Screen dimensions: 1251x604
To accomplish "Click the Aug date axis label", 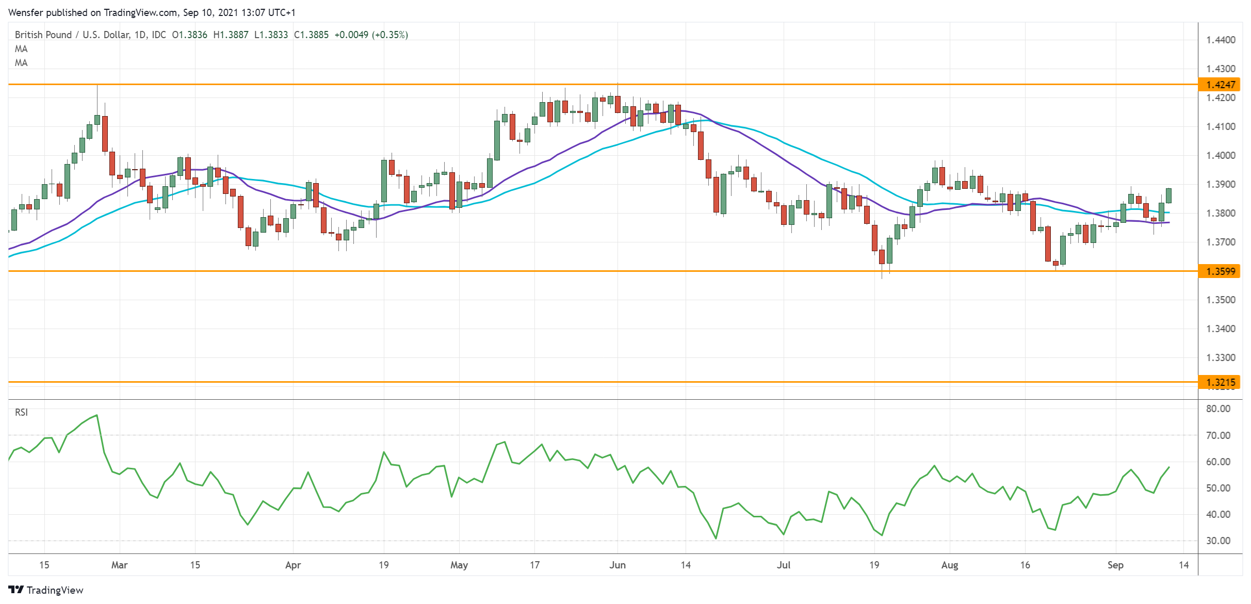I will pos(949,565).
